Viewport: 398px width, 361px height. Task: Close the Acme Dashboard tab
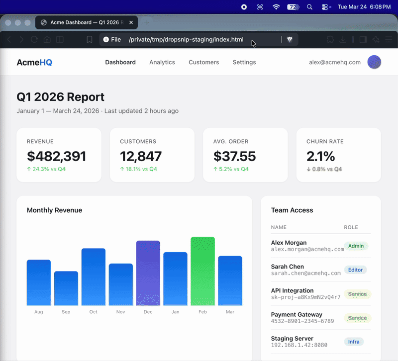point(131,22)
